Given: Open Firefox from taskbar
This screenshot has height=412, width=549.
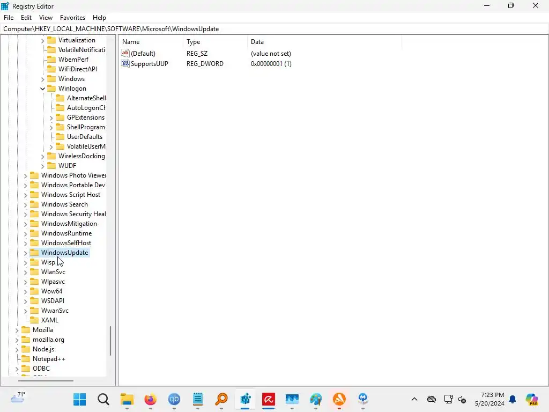Looking at the screenshot, I should (151, 399).
